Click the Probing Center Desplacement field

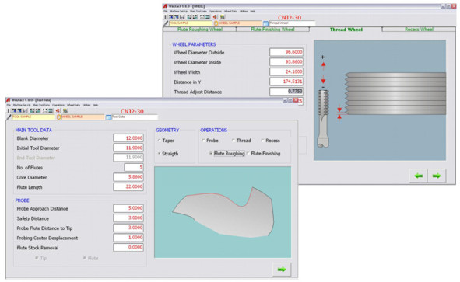[128, 238]
